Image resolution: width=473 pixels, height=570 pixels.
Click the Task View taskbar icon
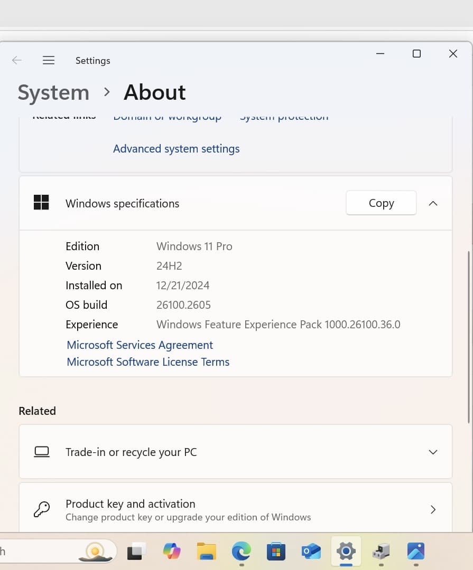(137, 552)
